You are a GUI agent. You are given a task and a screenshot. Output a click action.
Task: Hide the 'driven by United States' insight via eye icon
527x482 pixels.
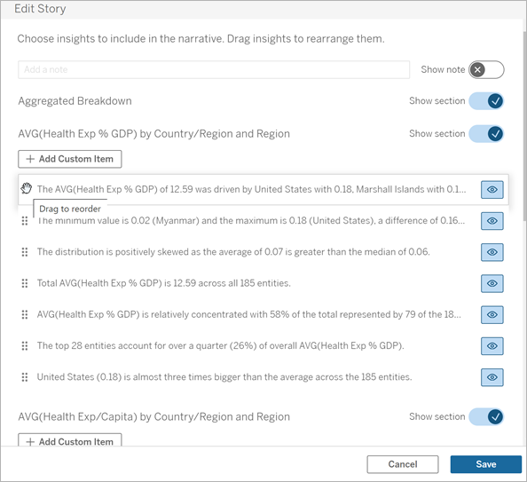coord(492,190)
